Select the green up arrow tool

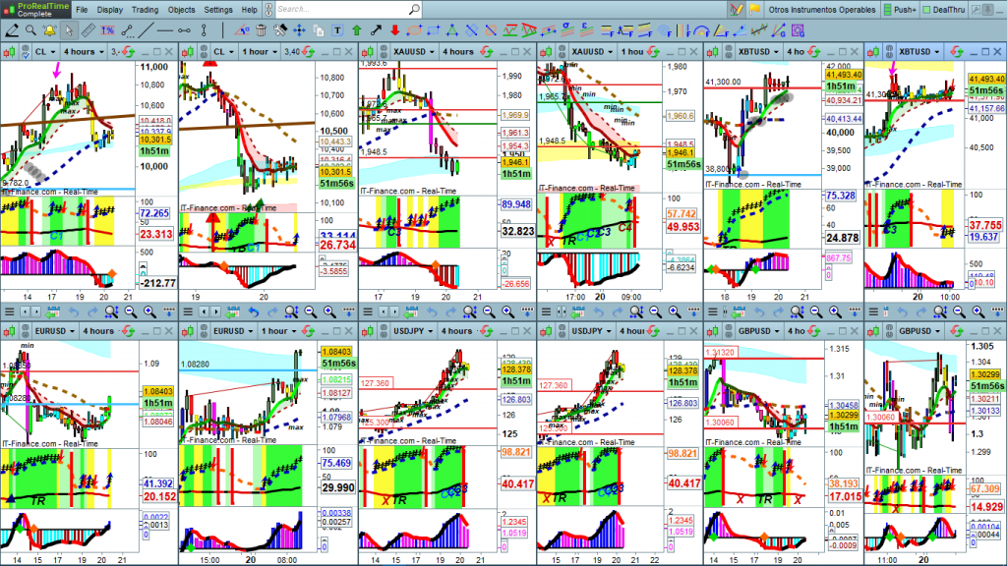click(355, 29)
